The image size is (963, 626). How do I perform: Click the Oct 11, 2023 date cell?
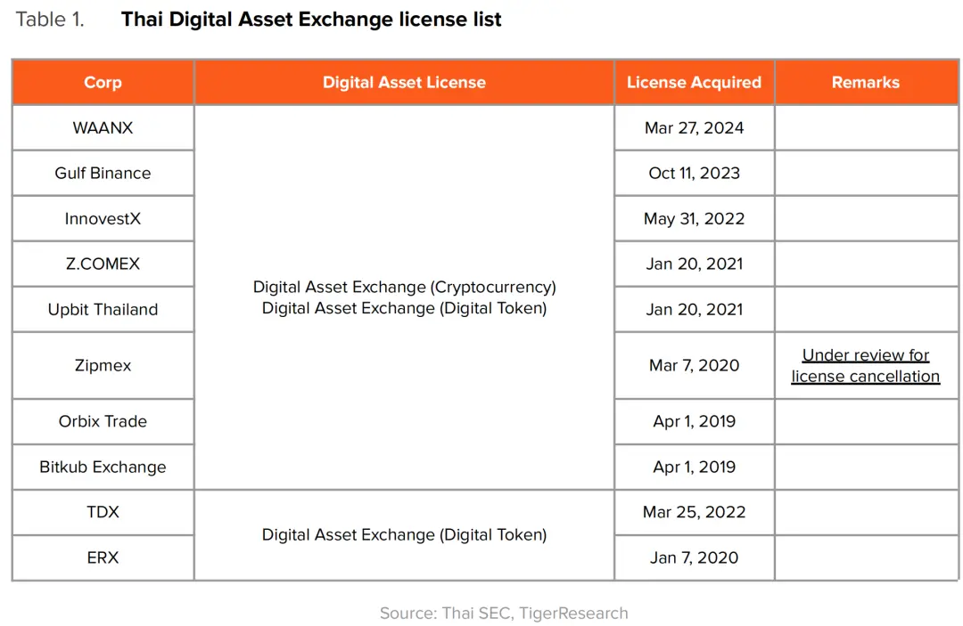694,173
